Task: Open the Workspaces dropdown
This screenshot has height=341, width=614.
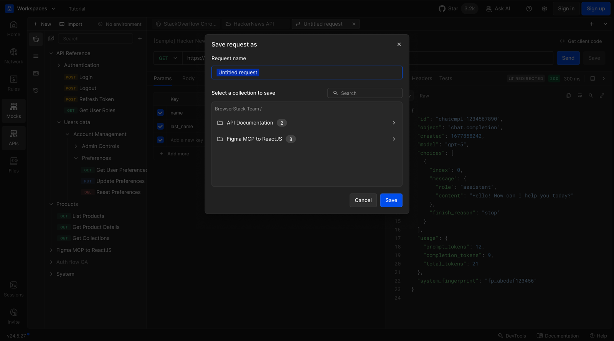Action: [31, 8]
